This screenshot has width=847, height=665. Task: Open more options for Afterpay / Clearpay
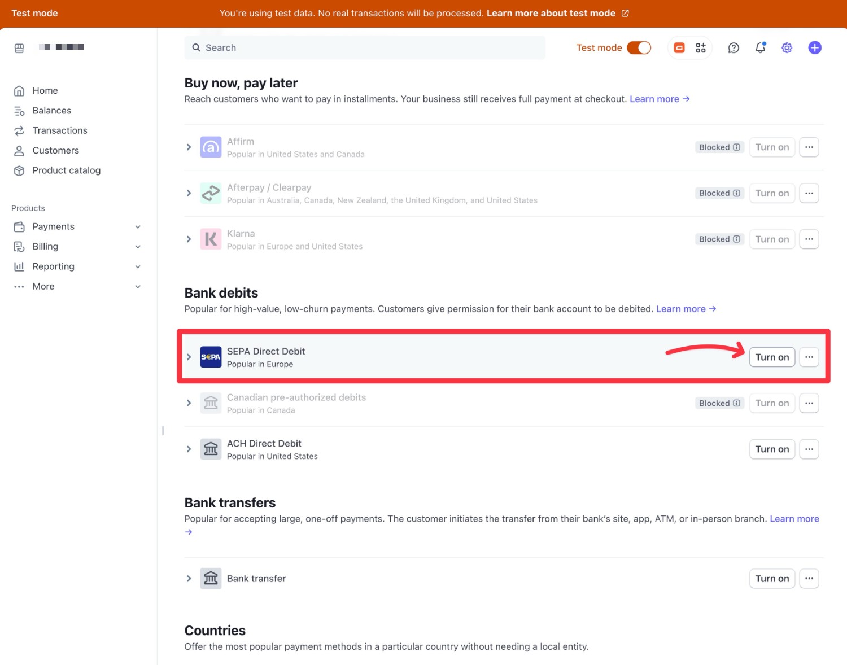coord(809,193)
